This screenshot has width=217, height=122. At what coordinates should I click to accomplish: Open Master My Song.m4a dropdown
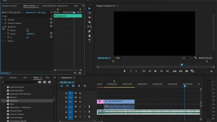click(23, 13)
